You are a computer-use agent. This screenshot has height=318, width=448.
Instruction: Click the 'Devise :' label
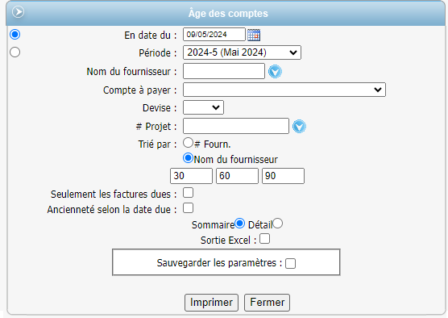(x=160, y=108)
